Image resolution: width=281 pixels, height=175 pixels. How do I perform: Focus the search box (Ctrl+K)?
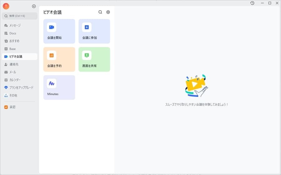tap(20, 16)
